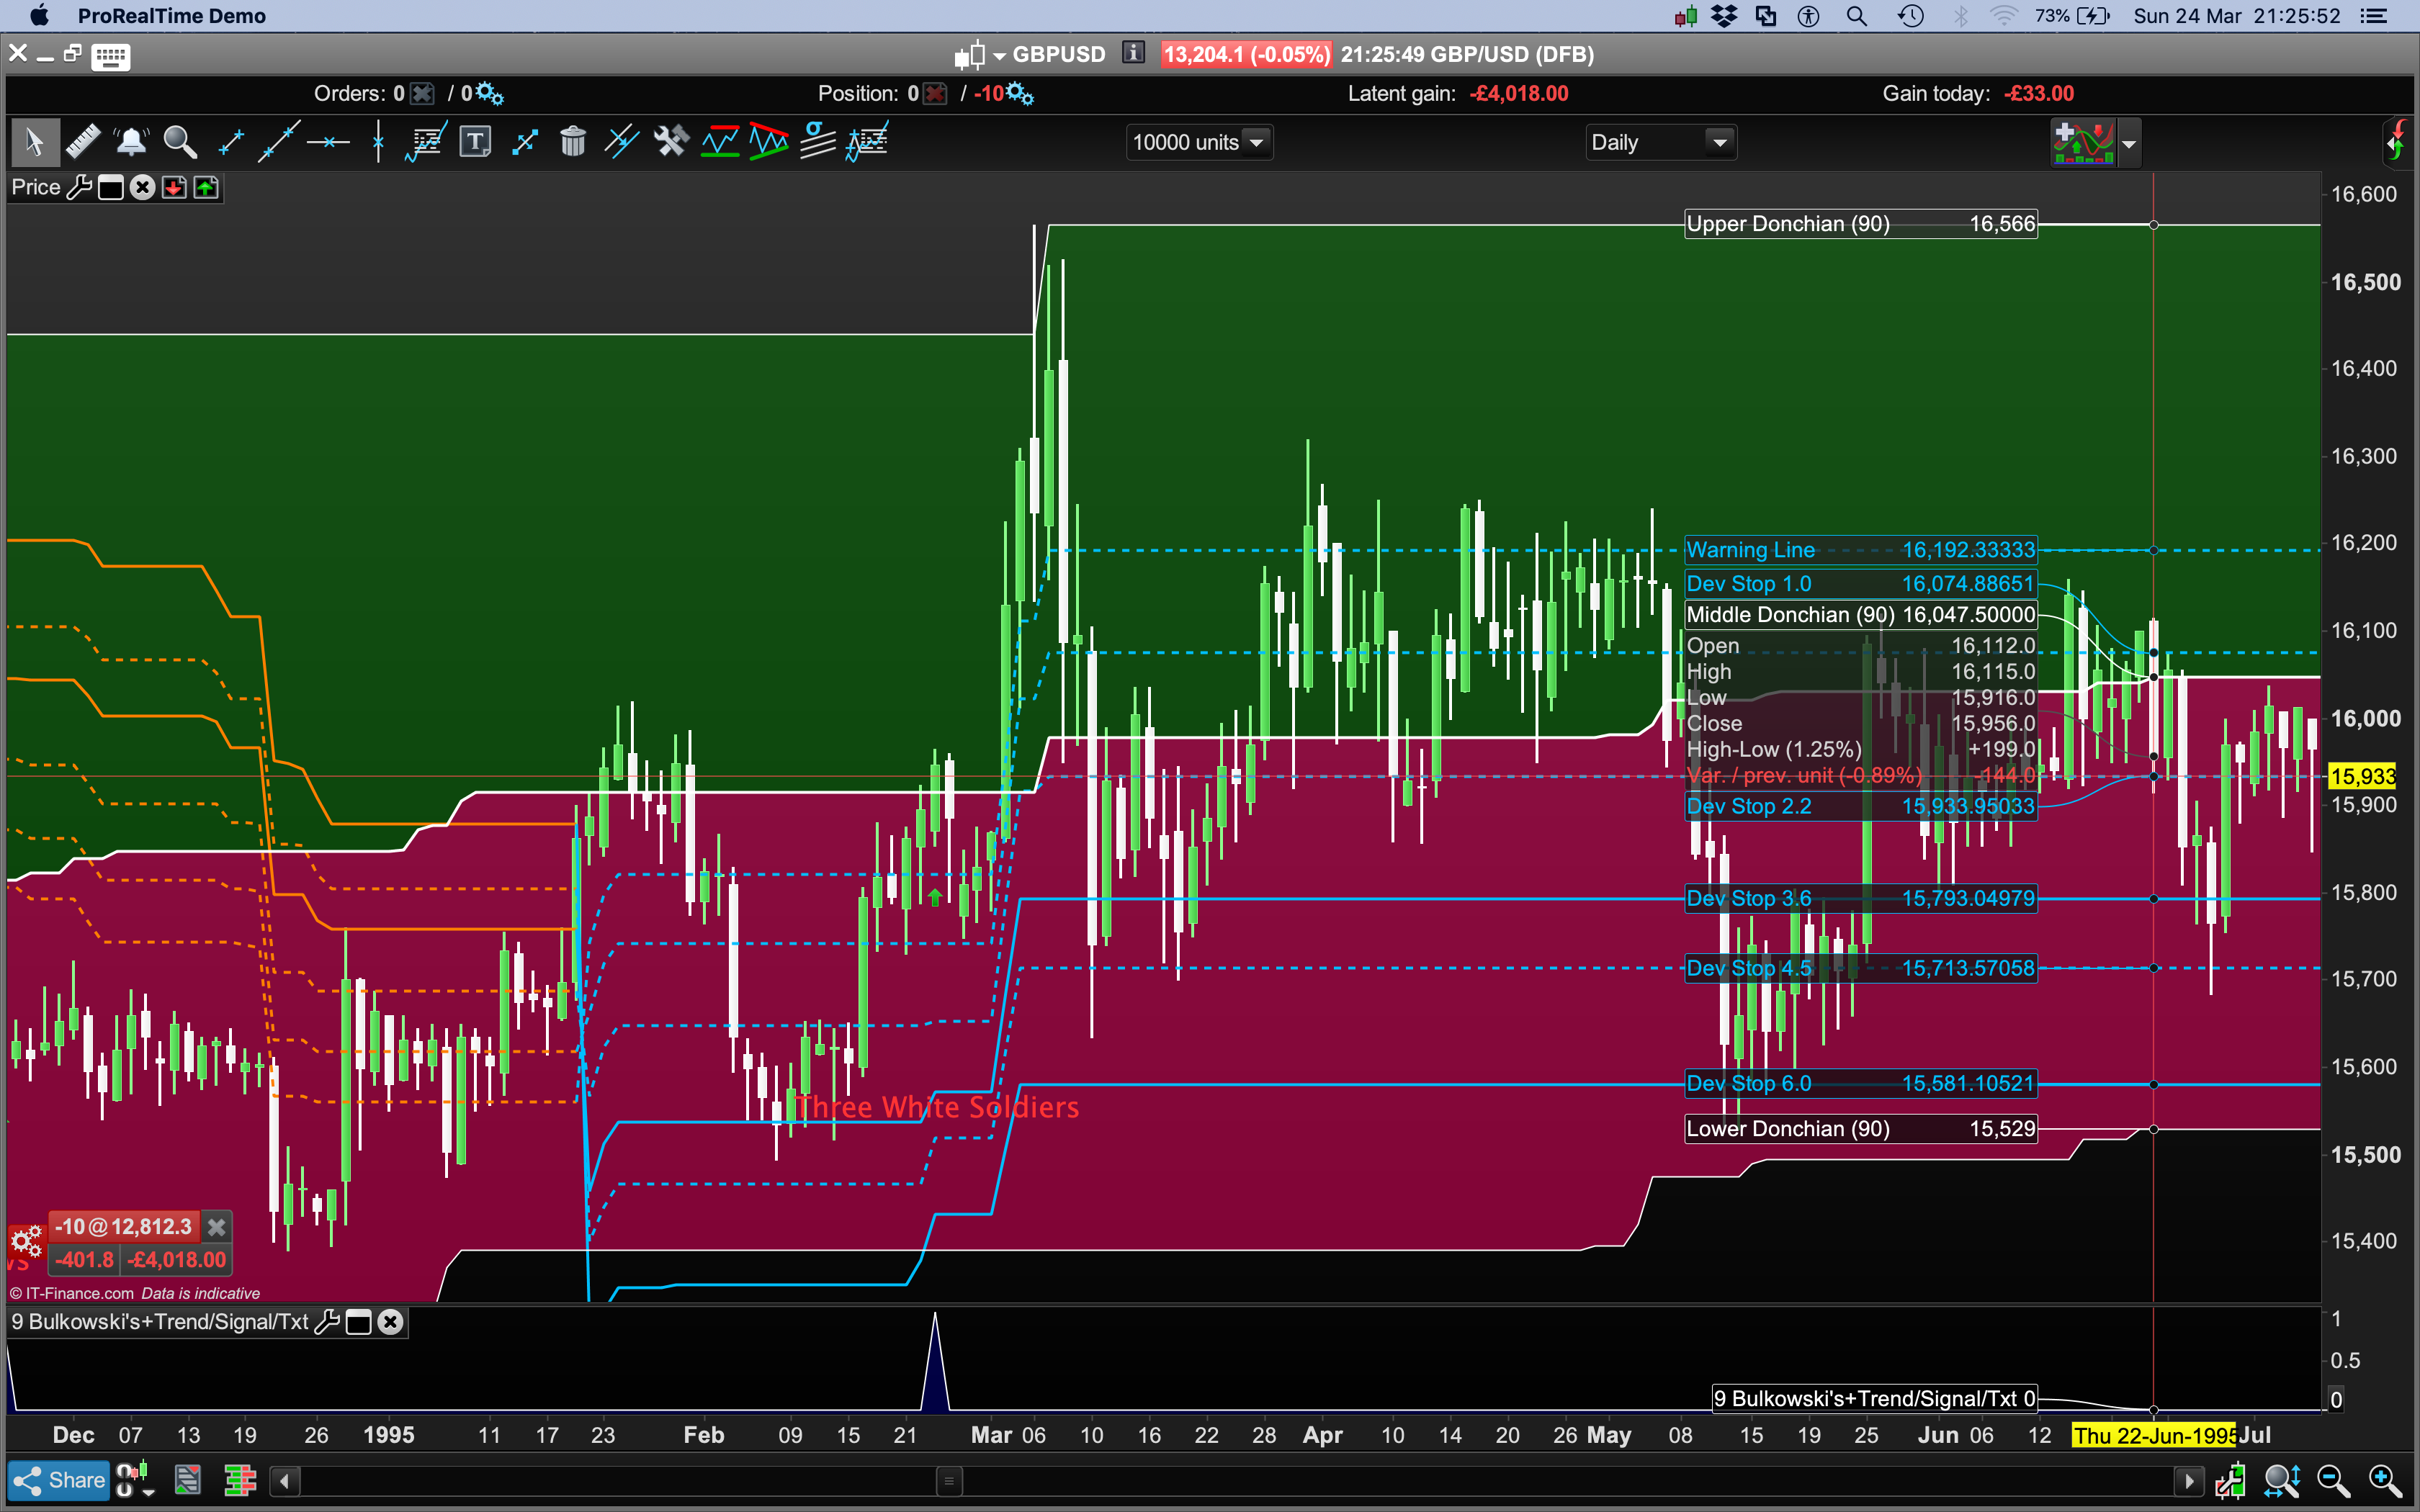Open the sigma regression channel tool
The image size is (2420, 1512).
coord(818,141)
